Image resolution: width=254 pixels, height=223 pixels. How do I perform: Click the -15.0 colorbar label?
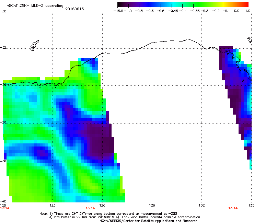click(118, 11)
